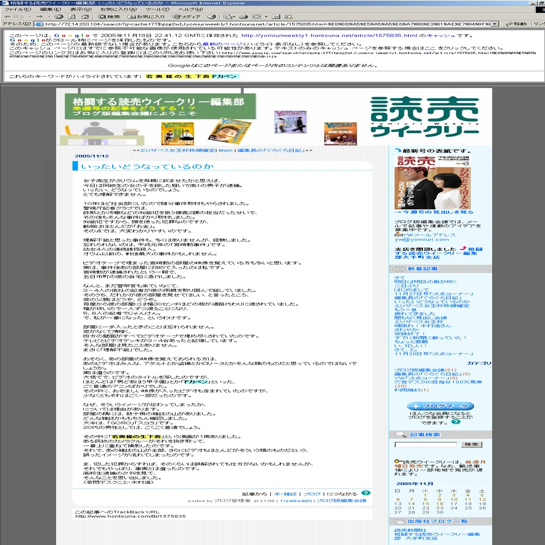Open the 編集(E) menu
The height and width of the screenshot is (545, 545).
(x=50, y=9)
